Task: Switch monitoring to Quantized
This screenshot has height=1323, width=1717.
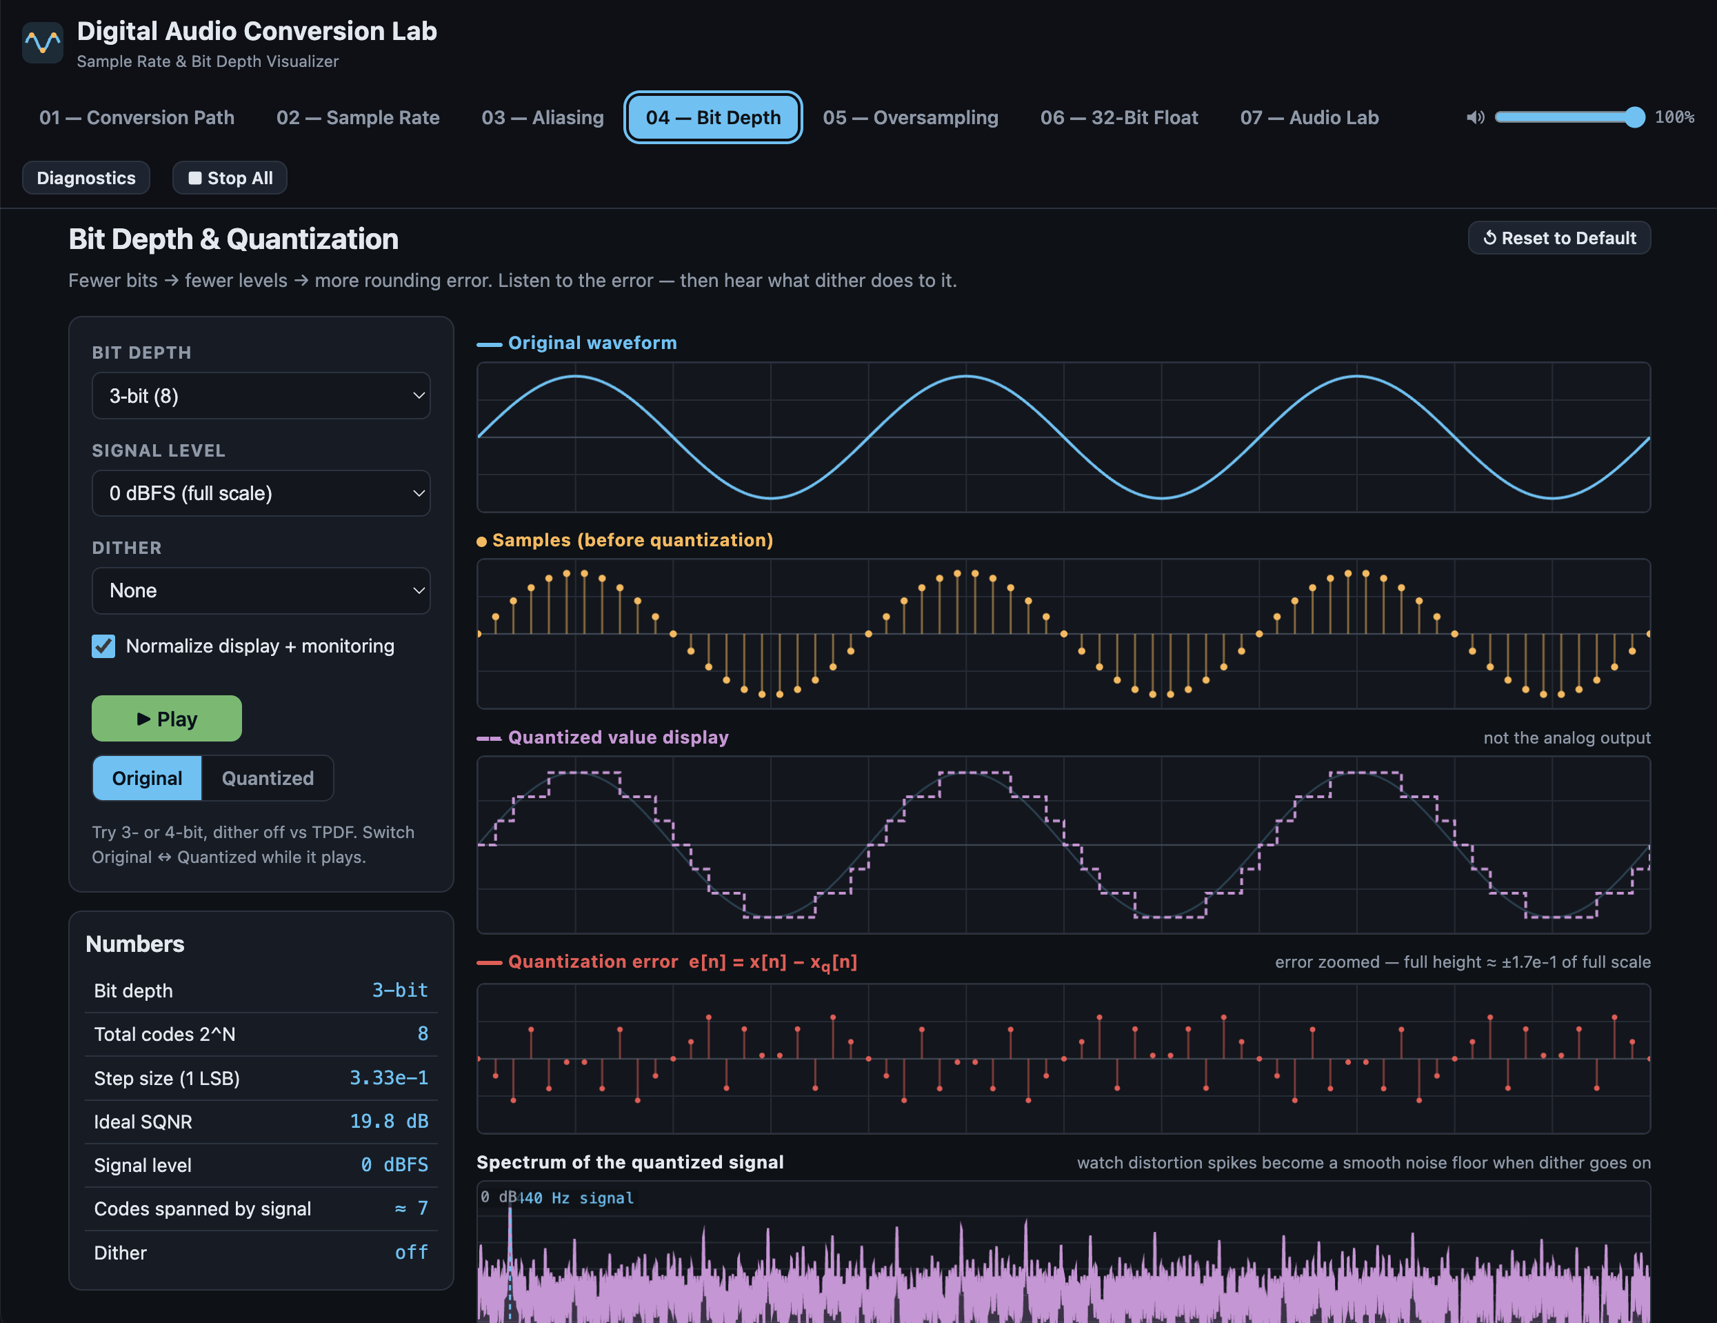Action: pos(268,778)
